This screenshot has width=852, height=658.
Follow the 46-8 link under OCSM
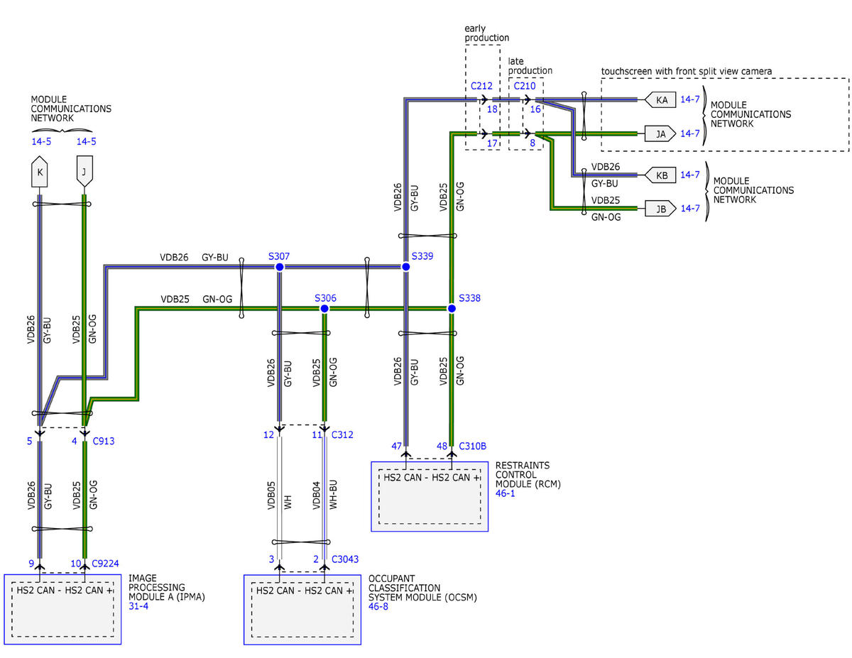point(378,608)
